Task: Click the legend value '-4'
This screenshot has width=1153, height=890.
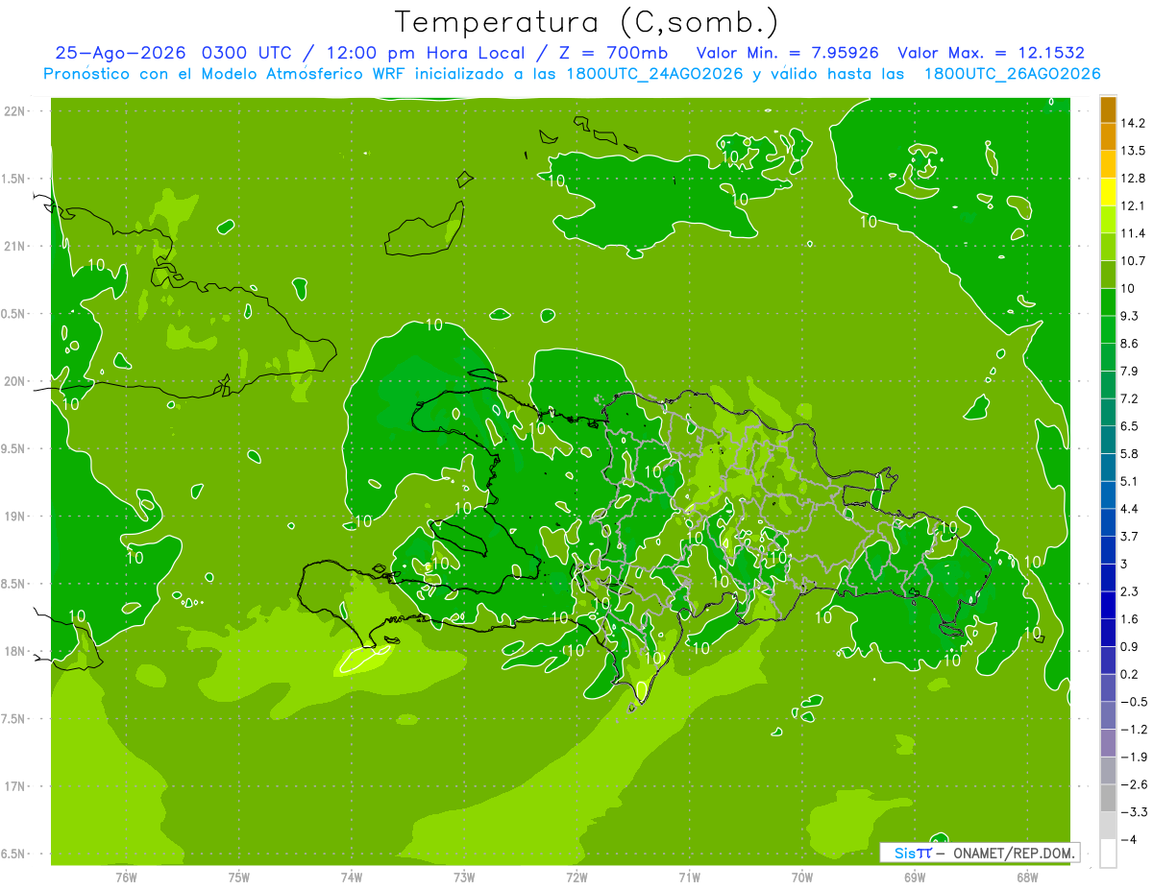Action: click(x=1129, y=840)
